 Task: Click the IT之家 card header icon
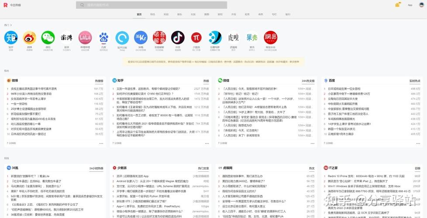(x=326, y=168)
